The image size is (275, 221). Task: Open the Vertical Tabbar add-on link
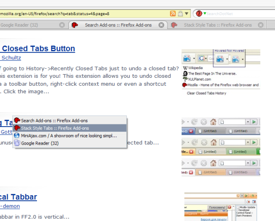click(18, 197)
